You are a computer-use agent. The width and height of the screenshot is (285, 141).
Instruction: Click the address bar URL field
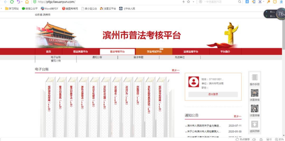coord(107,2)
